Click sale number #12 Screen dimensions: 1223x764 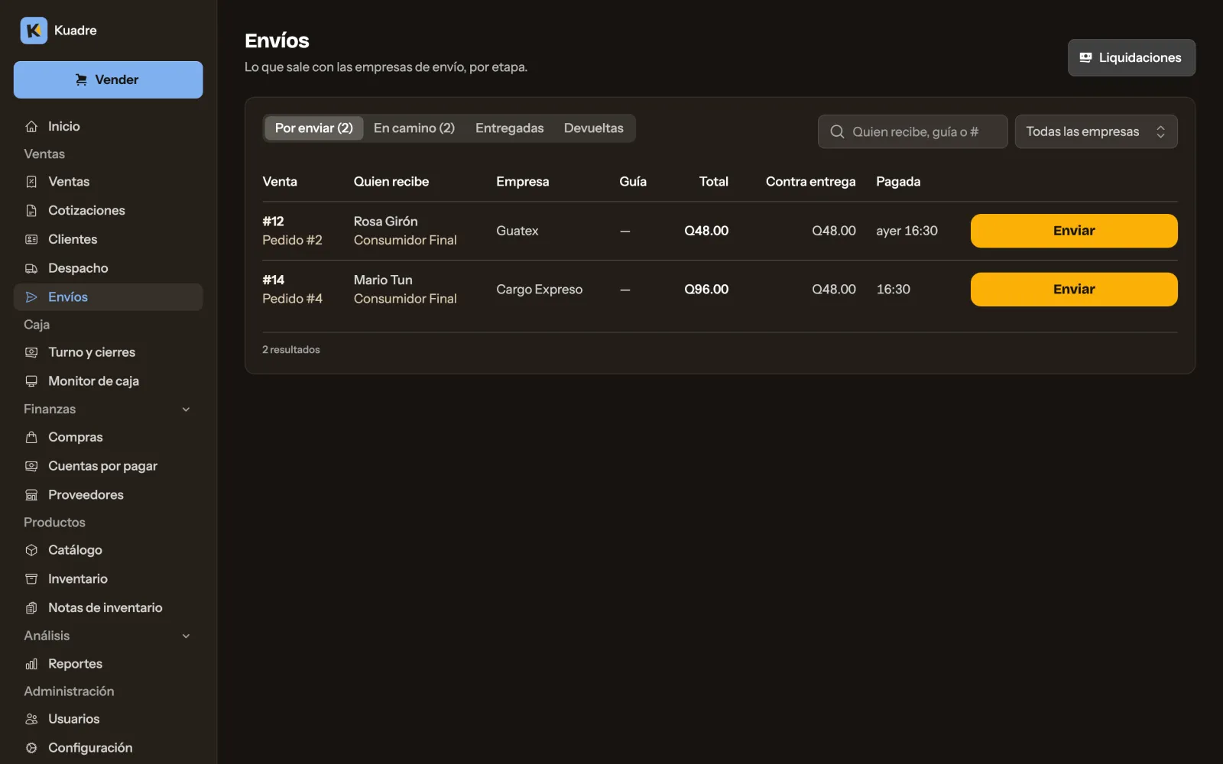point(273,222)
